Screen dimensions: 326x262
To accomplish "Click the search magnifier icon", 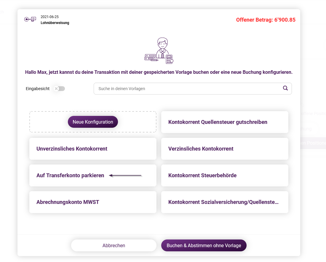I will point(285,88).
